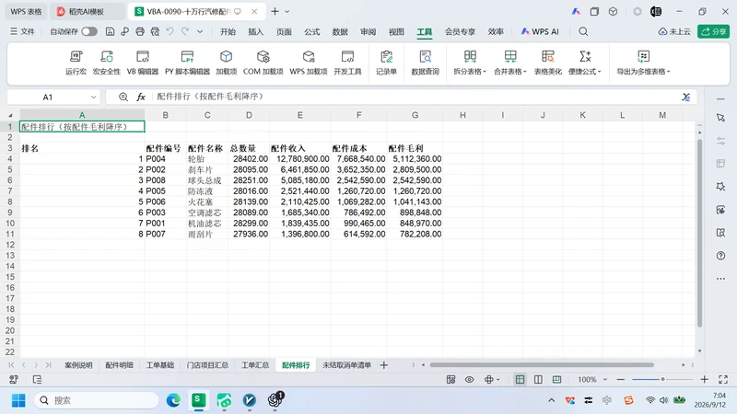Image resolution: width=737 pixels, height=414 pixels.
Task: Open the 记录单 record form
Action: click(386, 63)
